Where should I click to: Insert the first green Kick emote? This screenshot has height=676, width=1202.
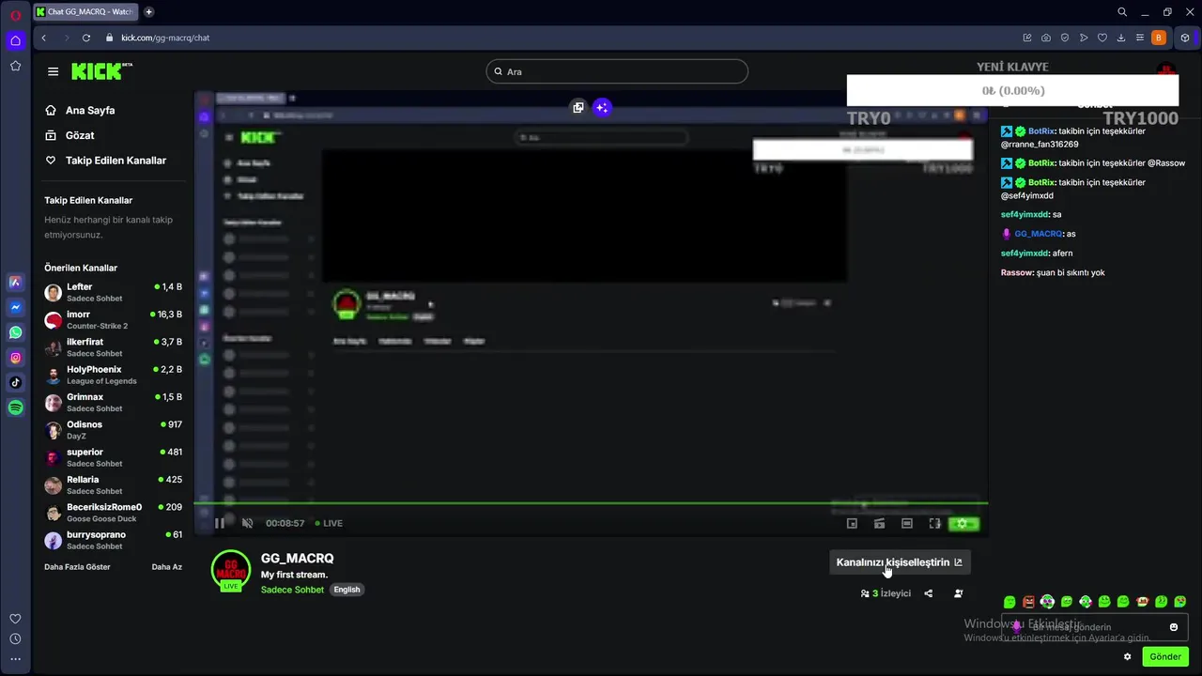tap(1009, 602)
